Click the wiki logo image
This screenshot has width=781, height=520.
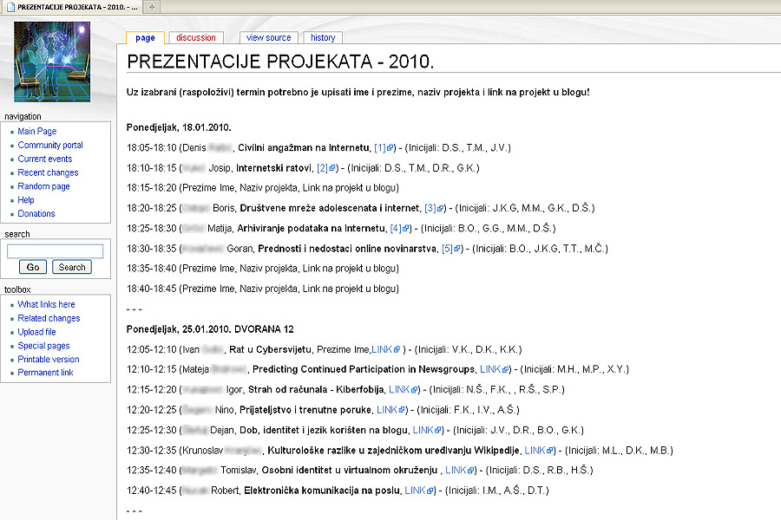point(52,62)
